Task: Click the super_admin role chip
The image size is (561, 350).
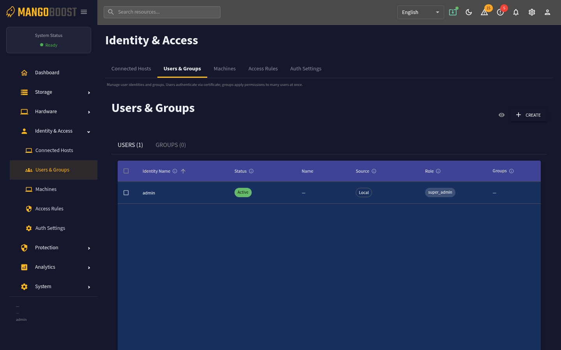Action: [x=440, y=192]
